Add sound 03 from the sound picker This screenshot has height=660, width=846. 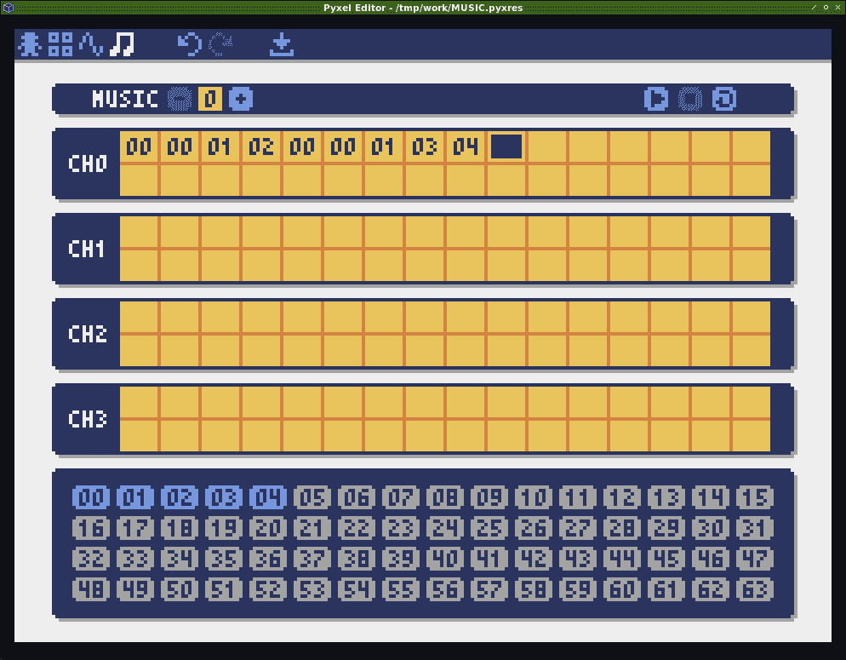(224, 497)
